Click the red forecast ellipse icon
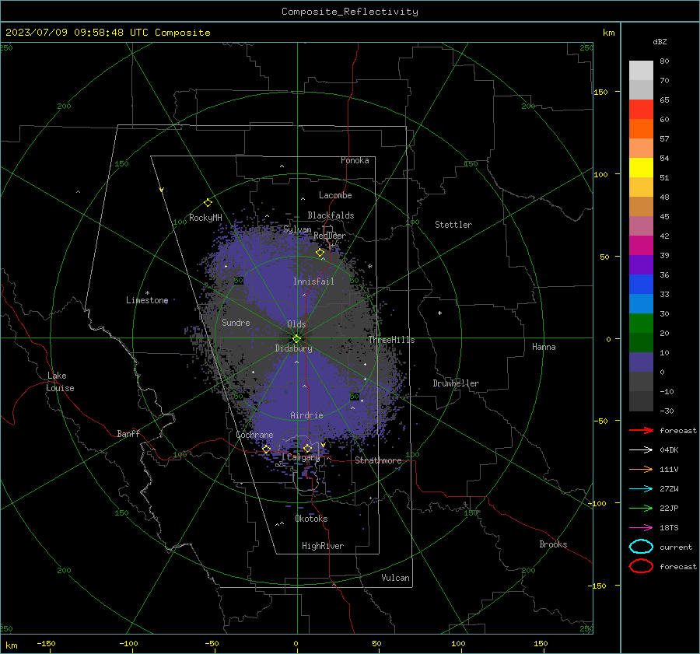 point(642,566)
